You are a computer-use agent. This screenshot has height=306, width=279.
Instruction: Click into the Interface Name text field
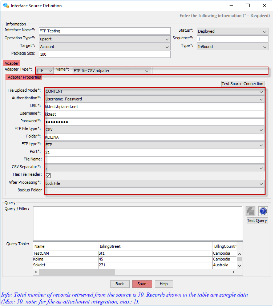[x=105, y=31]
